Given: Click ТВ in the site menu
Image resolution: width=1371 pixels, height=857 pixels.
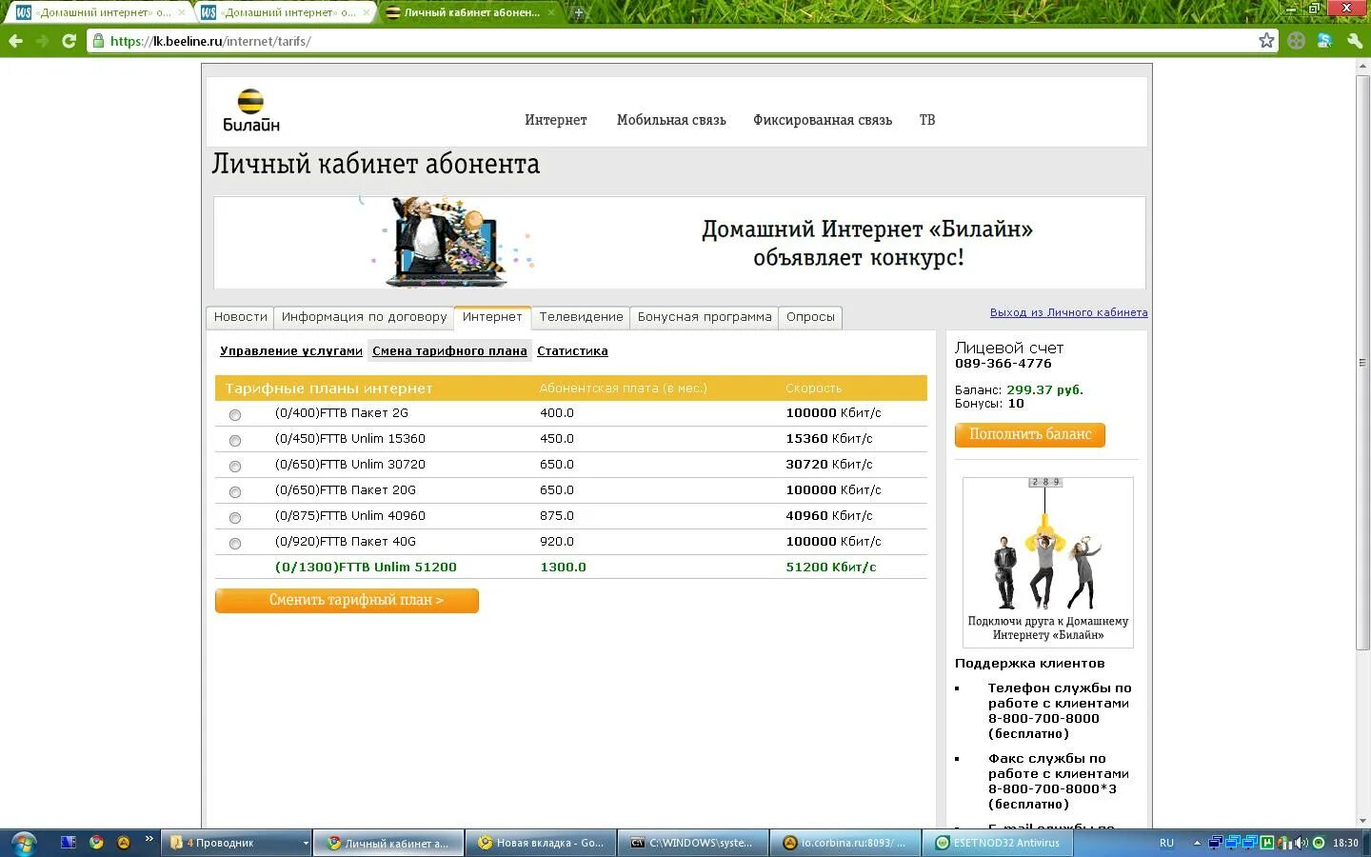Looking at the screenshot, I should (x=927, y=120).
